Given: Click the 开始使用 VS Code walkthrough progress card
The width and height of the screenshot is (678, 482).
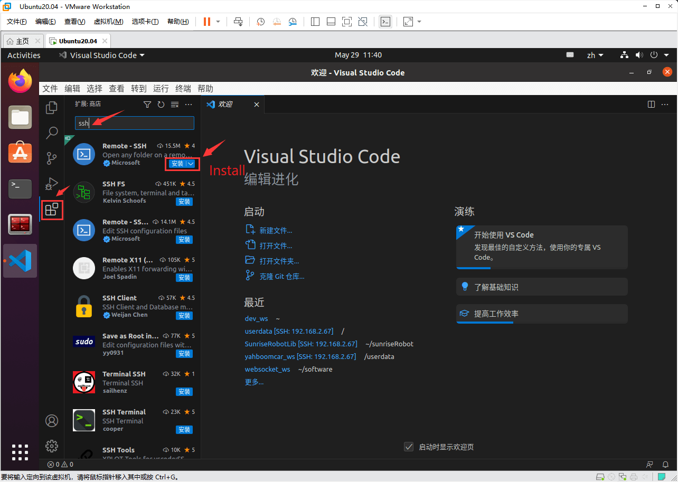Looking at the screenshot, I should click(542, 247).
